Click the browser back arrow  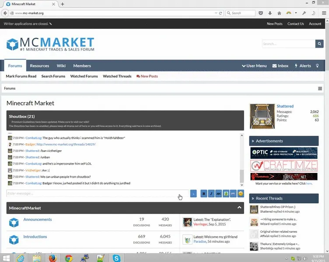point(5,13)
